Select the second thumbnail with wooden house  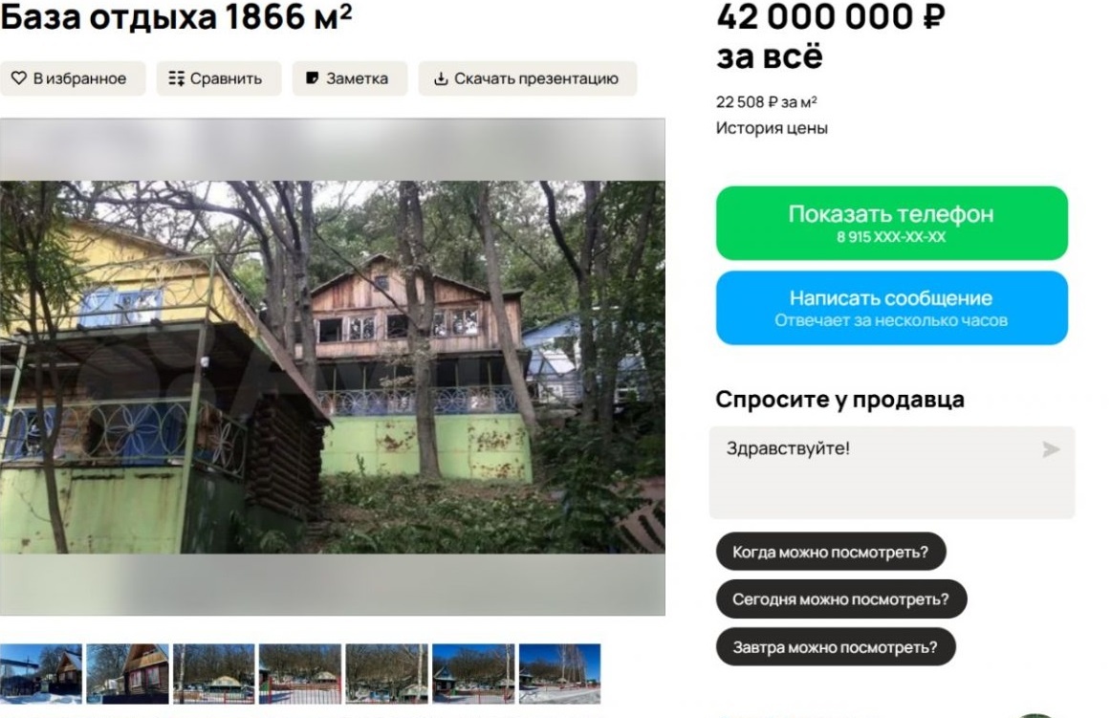coord(127,673)
